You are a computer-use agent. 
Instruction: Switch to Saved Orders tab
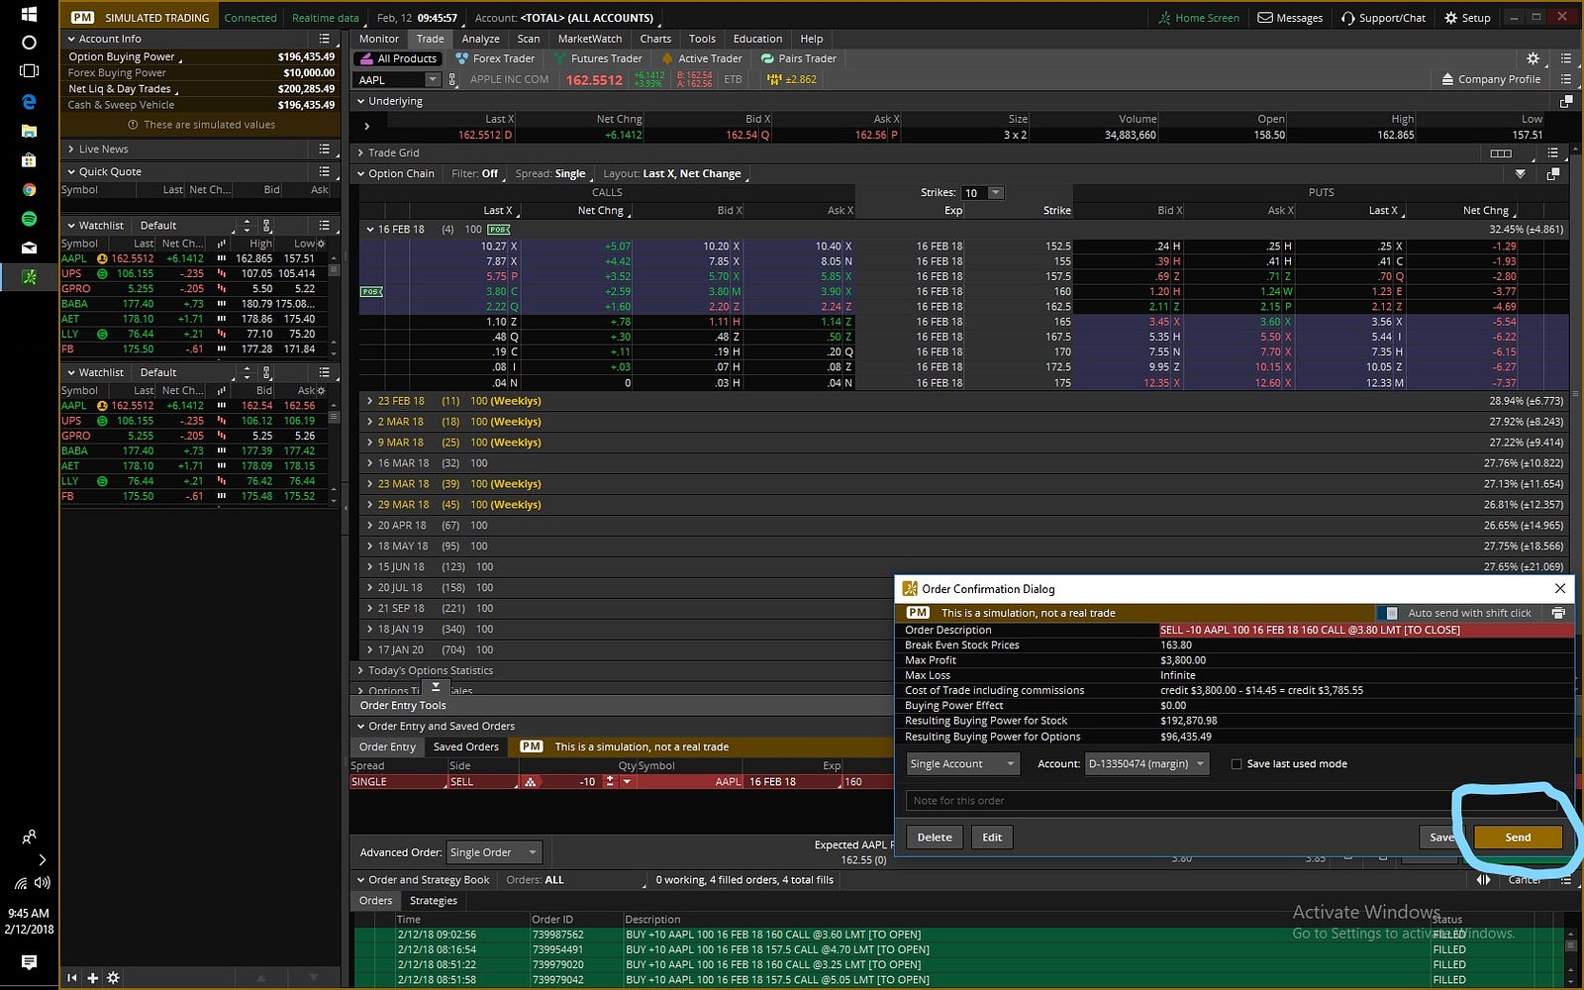(466, 746)
